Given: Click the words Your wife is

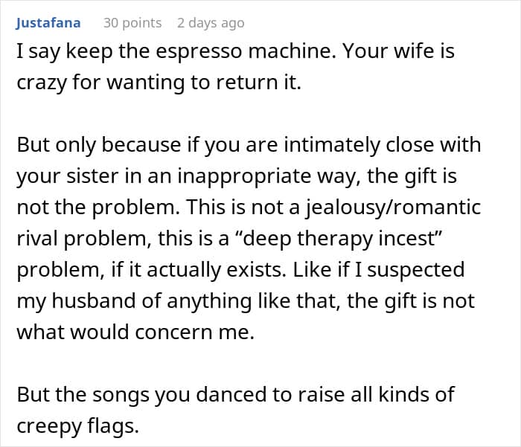Looking at the screenshot, I should (x=398, y=51).
